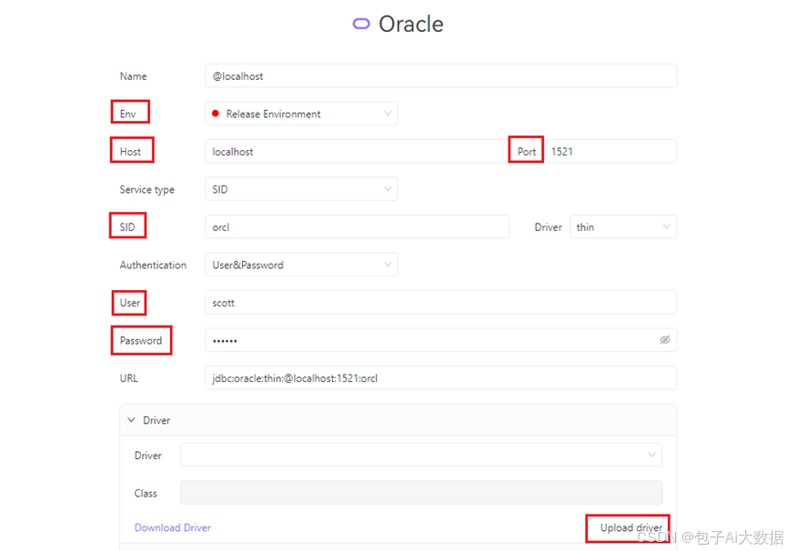The image size is (787, 551).
Task: Collapse the Driver section chevron
Action: 132,420
